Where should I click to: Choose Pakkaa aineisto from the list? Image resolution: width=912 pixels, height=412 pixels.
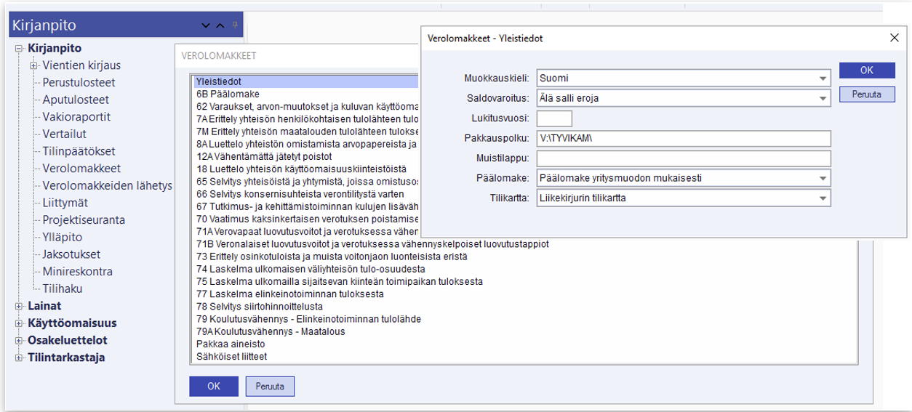tap(230, 343)
